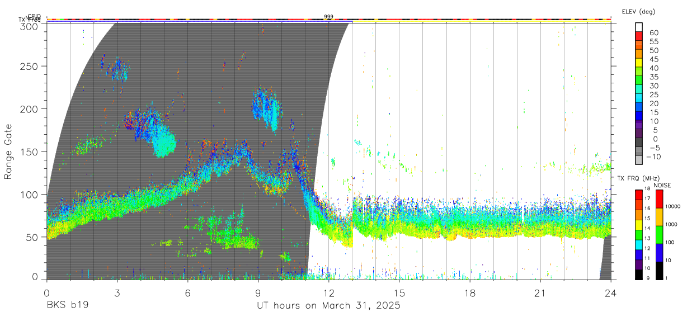Click the '15' tick on the UT hours axis

399,294
